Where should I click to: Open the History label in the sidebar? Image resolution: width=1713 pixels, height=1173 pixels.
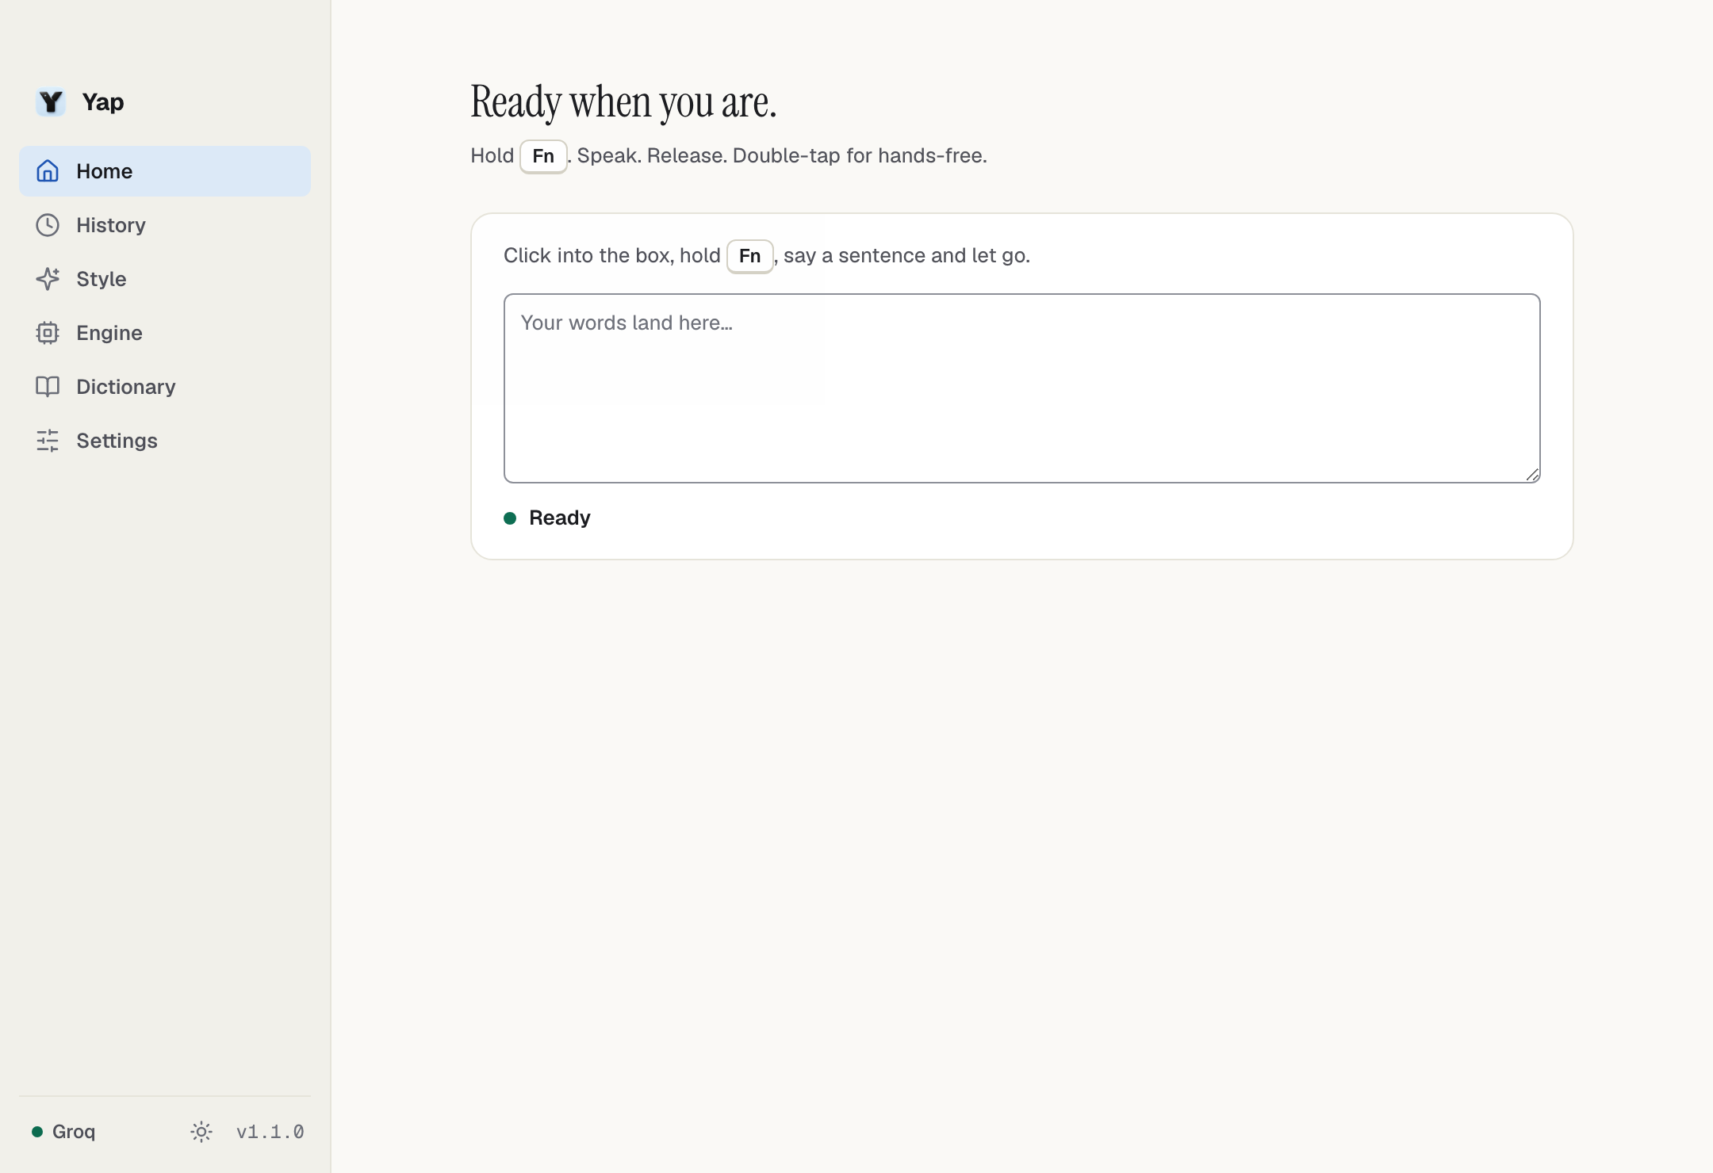point(111,225)
